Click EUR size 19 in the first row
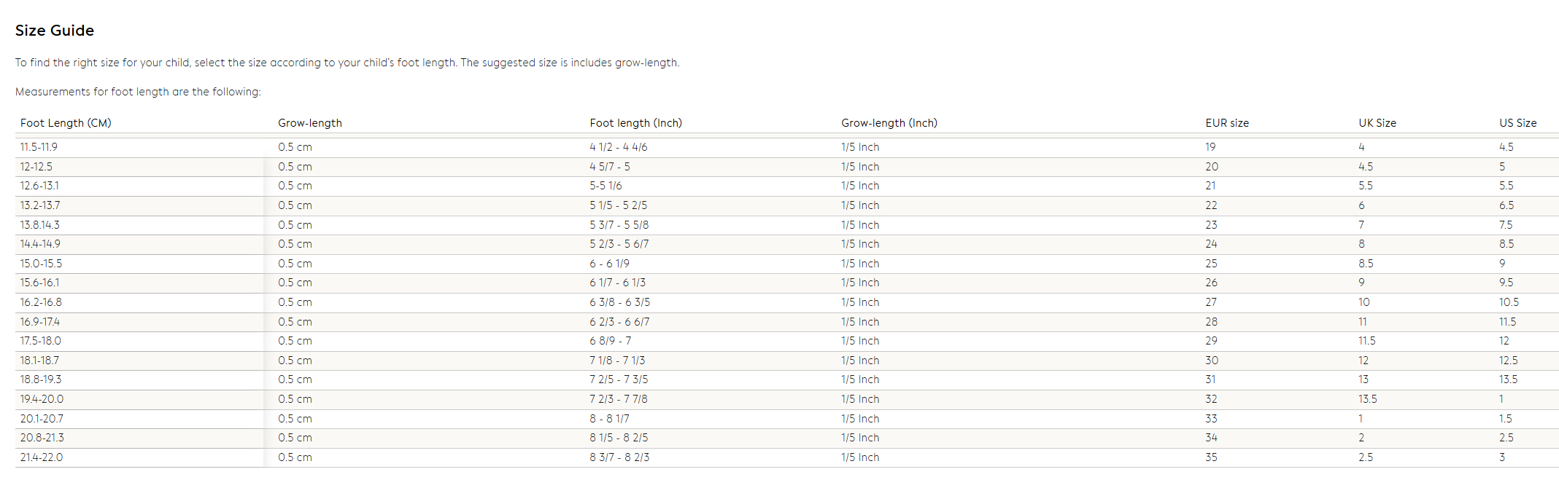This screenshot has width=1559, height=488. 1210,147
